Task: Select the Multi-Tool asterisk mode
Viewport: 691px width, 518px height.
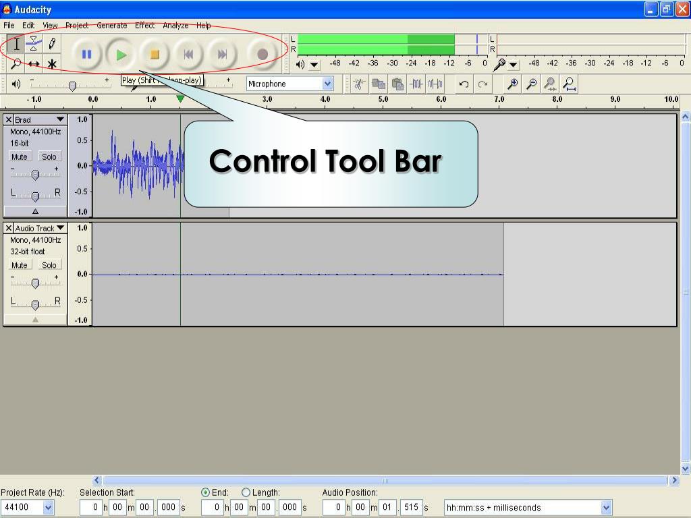Action: [51, 64]
